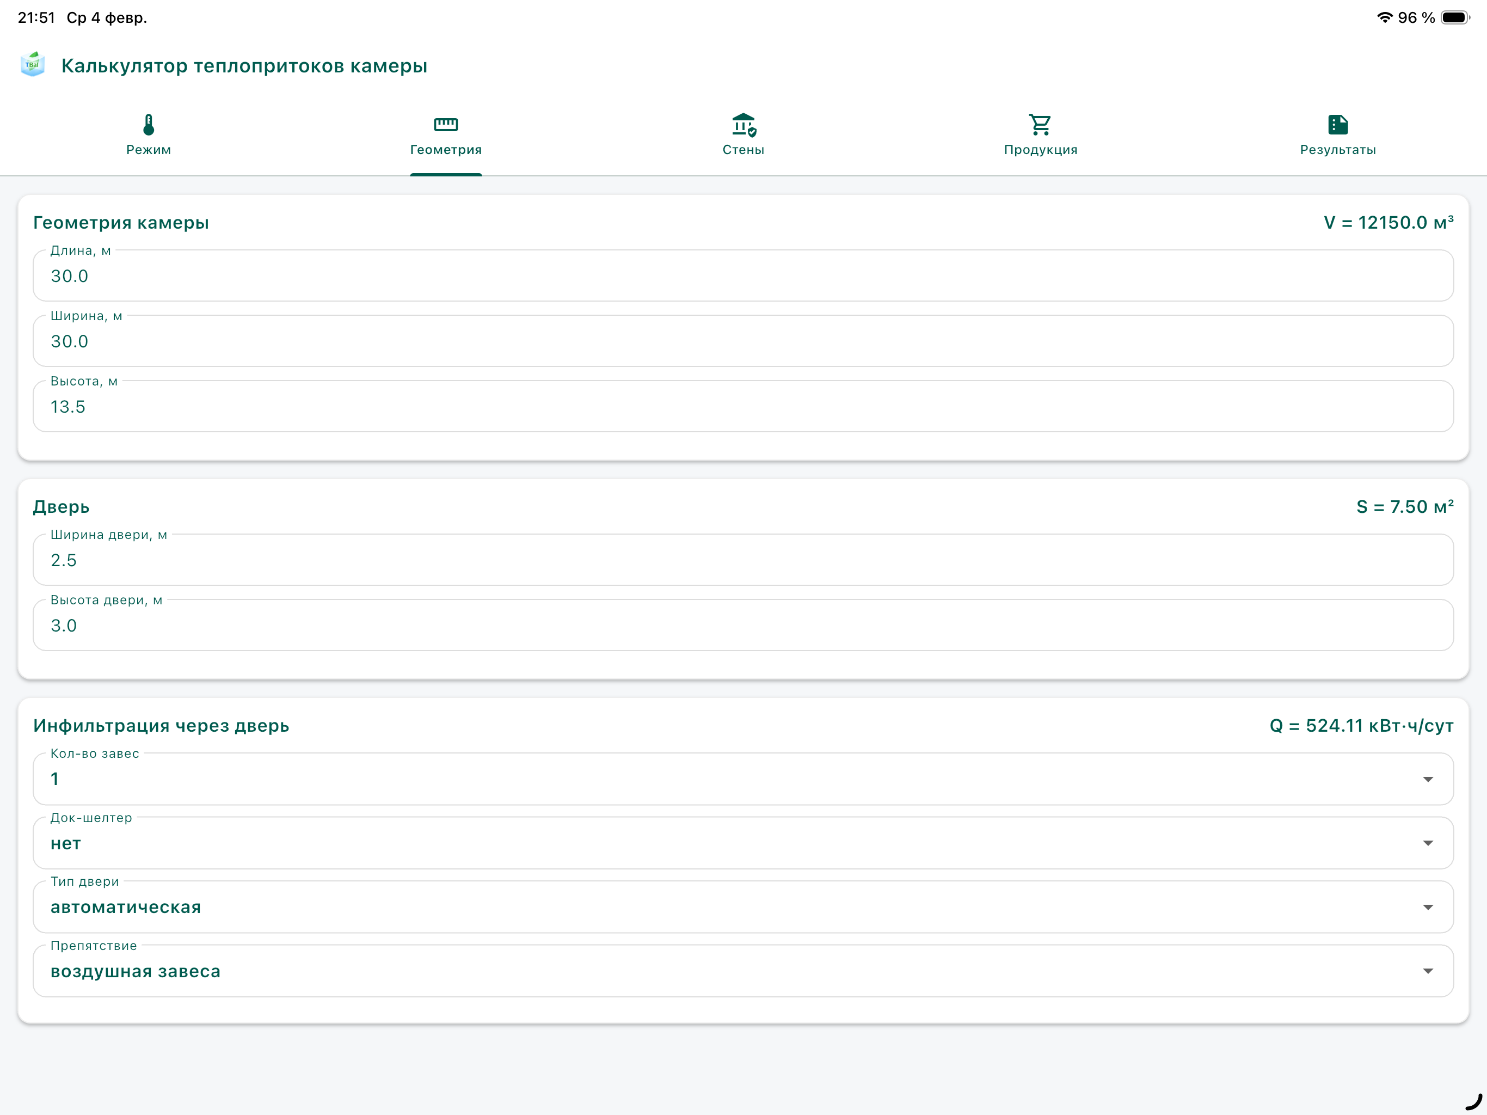This screenshot has height=1115, width=1487.
Task: Click the thermometer icon for Режим
Action: tap(149, 125)
